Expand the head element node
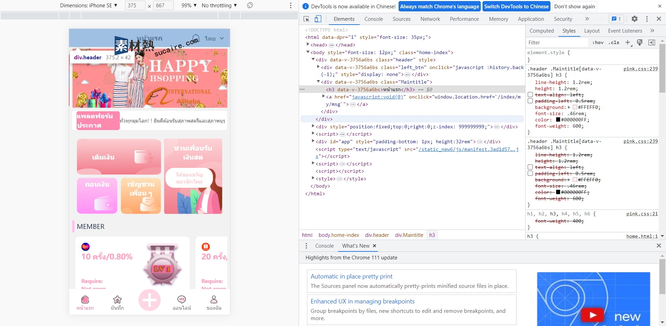The image size is (666, 326). [x=308, y=44]
